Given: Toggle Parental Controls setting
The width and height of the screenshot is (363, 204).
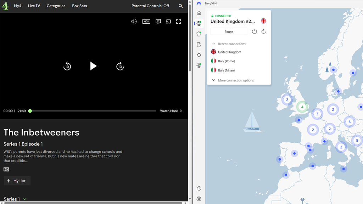Looking at the screenshot, I should 150,6.
